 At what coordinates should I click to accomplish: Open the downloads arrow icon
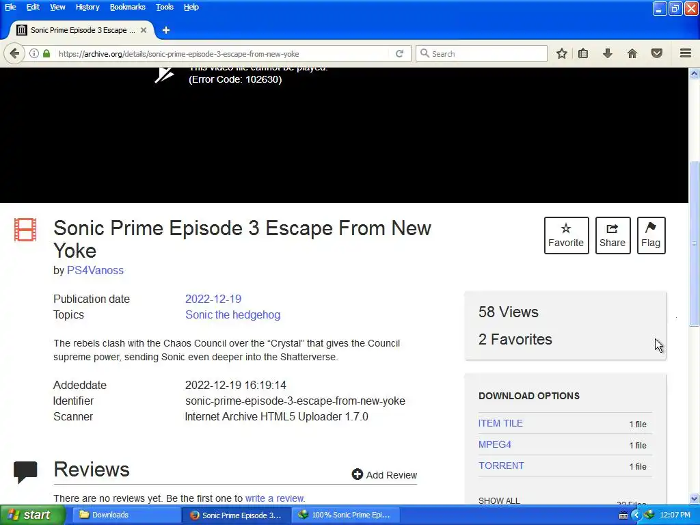608,53
